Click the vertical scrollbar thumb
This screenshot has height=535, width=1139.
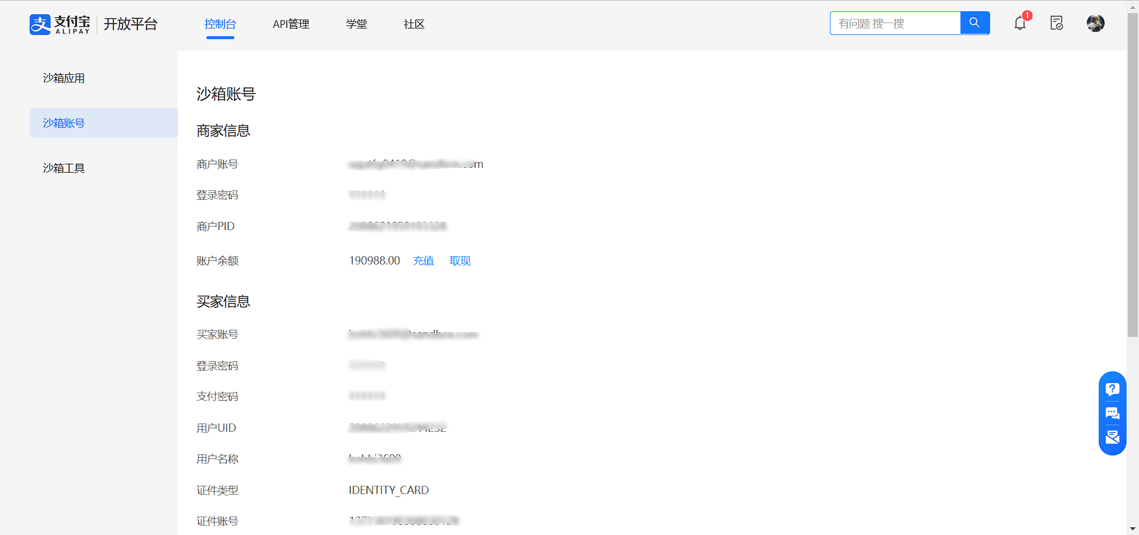tap(1132, 178)
